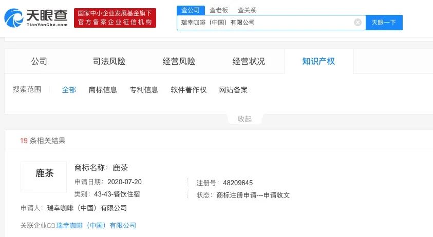Select the 查公司 search tab

pyautogui.click(x=191, y=10)
